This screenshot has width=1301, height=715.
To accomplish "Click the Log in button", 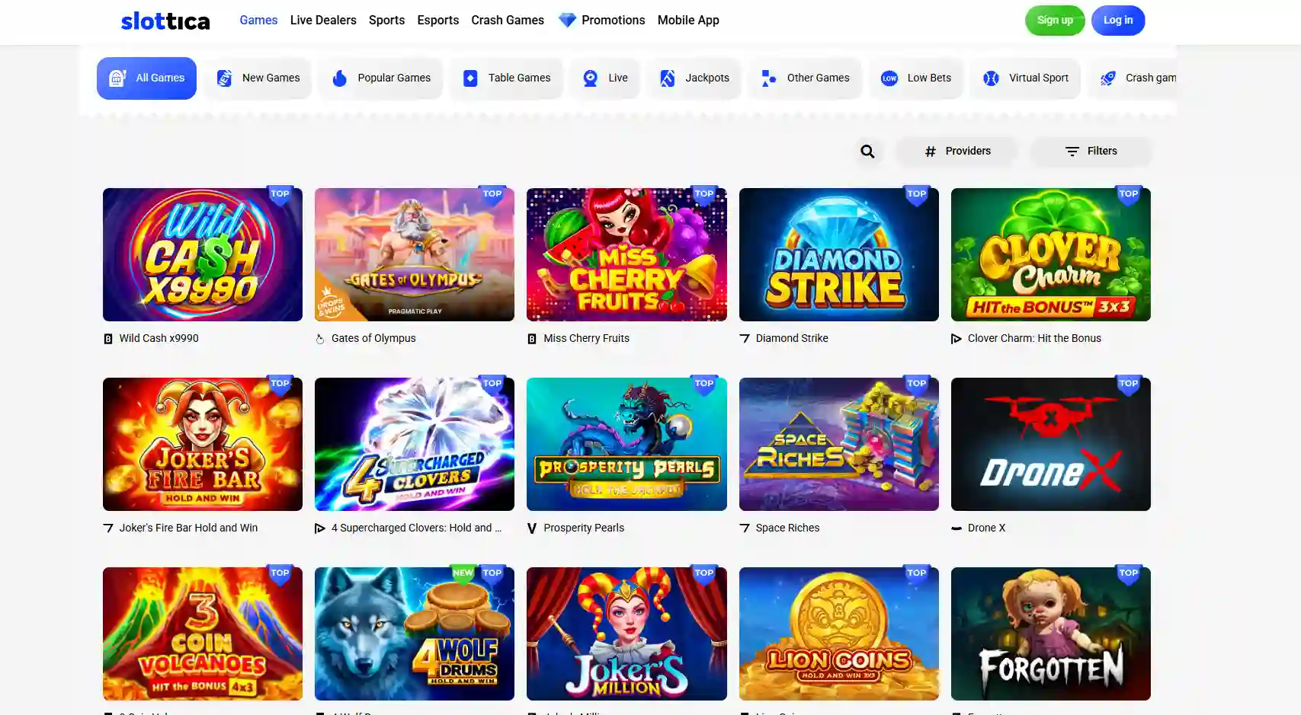I will coord(1118,21).
